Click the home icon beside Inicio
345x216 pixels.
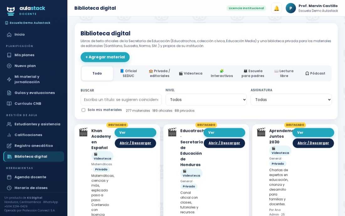pos(9,35)
